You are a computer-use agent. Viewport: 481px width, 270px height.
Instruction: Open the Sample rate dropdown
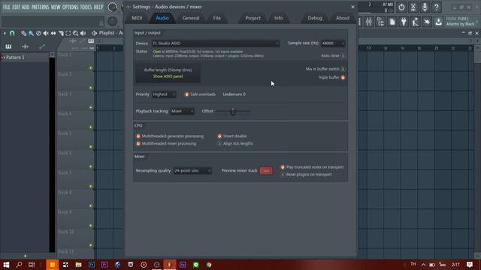333,43
